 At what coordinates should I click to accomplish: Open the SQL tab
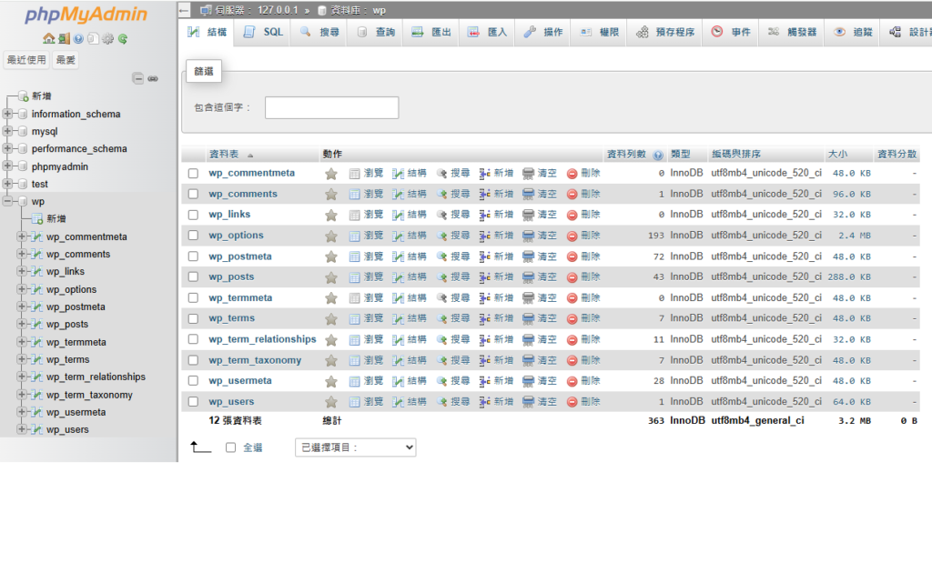coord(263,32)
